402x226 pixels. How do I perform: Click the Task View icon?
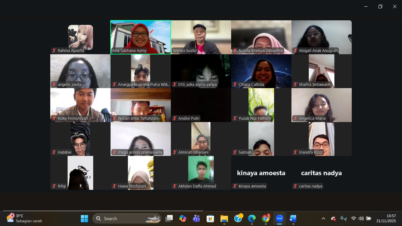169,218
